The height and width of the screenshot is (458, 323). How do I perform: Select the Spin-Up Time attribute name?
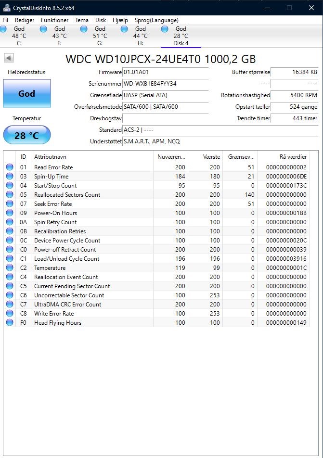[51, 177]
